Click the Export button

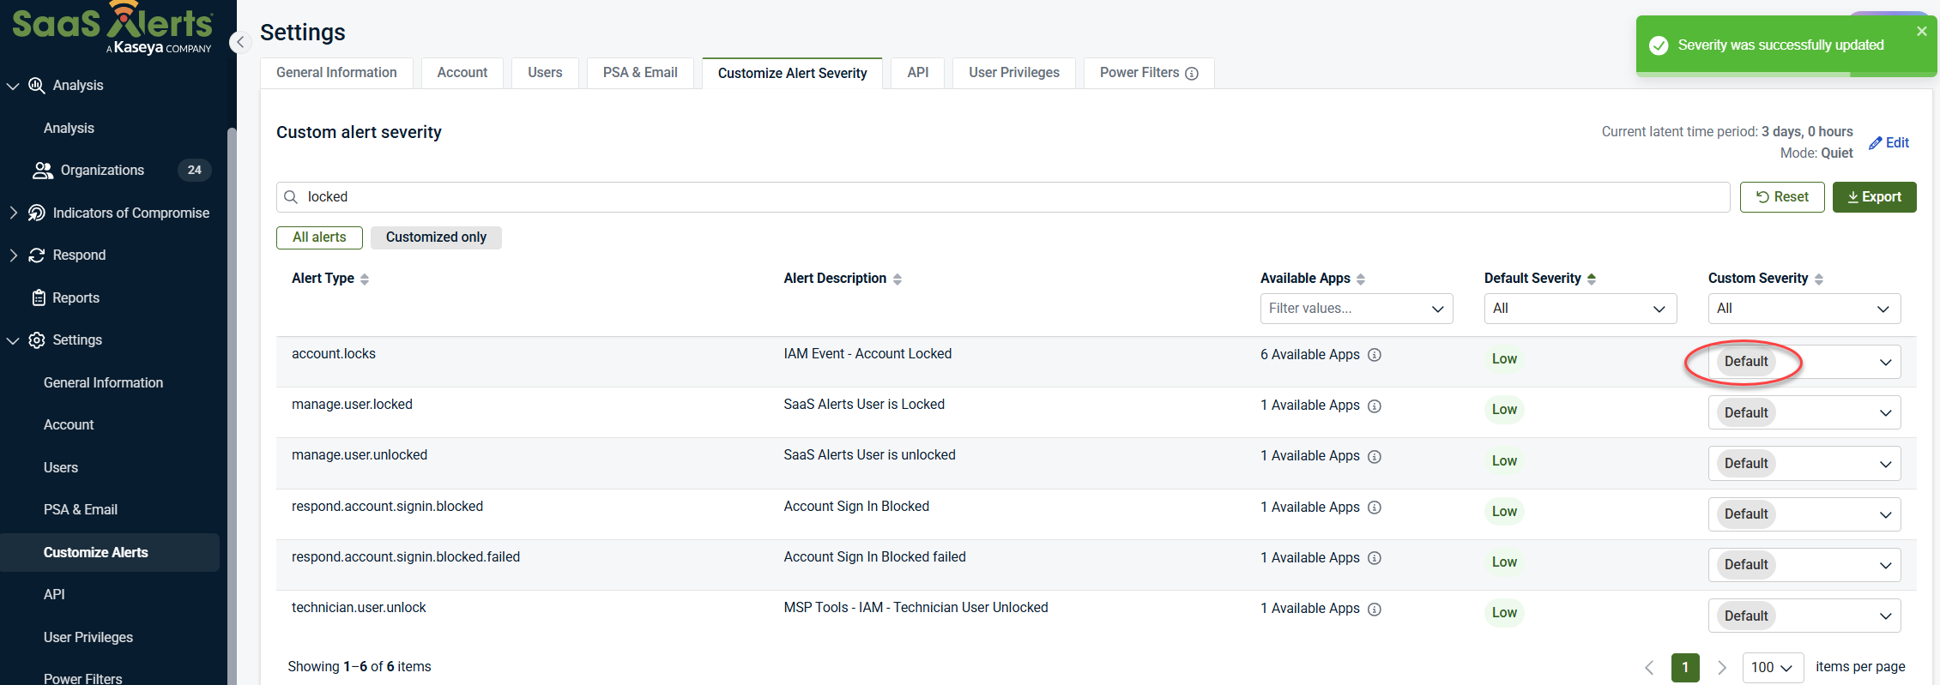click(x=1874, y=197)
